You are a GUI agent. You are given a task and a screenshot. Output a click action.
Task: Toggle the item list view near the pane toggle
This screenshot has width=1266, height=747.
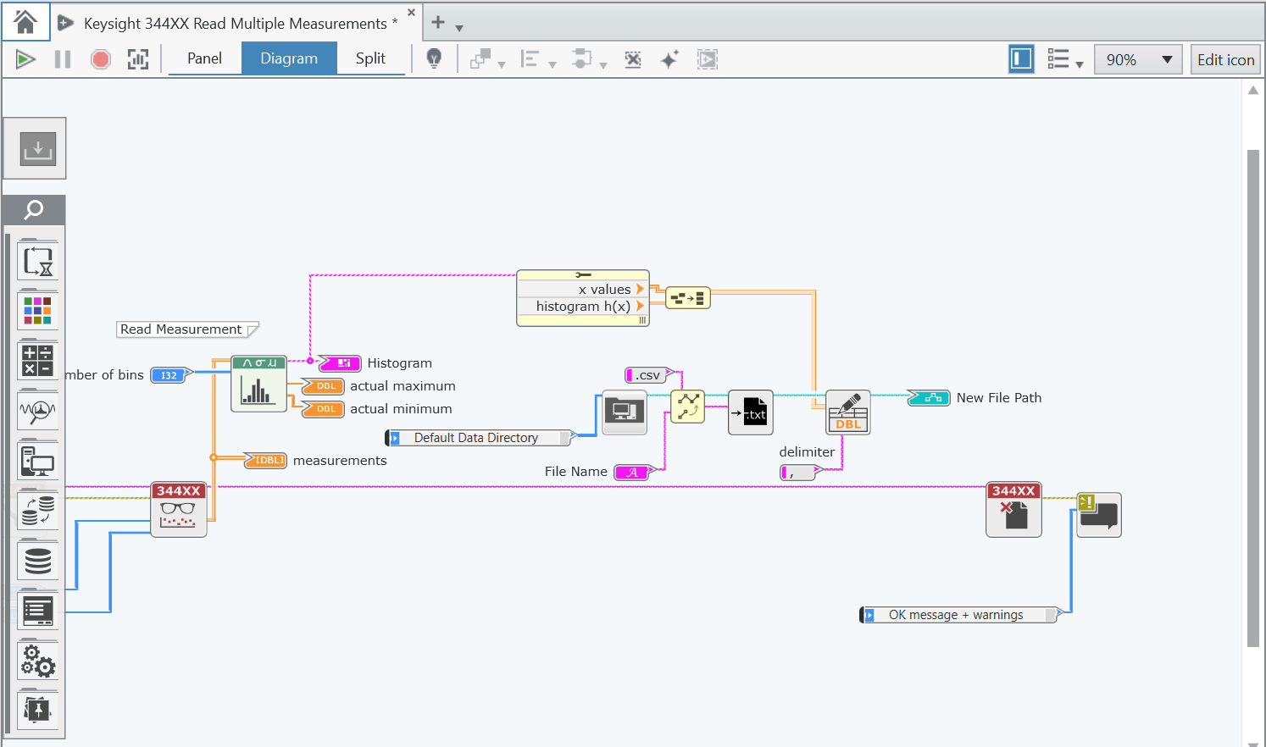pos(1060,58)
